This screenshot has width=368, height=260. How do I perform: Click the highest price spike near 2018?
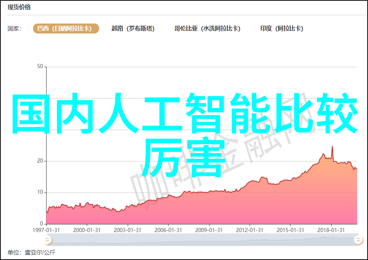click(x=332, y=147)
